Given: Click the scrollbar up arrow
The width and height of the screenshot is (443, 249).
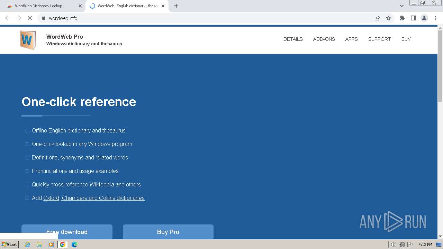Looking at the screenshot, I should [440, 27].
